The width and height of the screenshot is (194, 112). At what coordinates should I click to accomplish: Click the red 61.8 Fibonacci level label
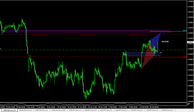pyautogui.click(x=185, y=57)
